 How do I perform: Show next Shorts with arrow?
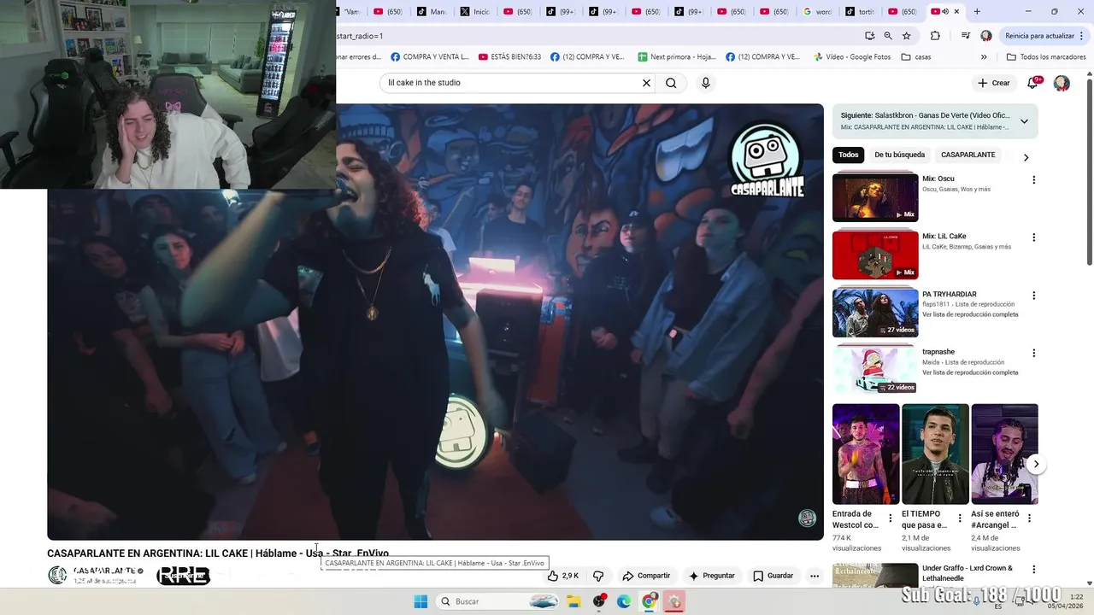tap(1036, 465)
